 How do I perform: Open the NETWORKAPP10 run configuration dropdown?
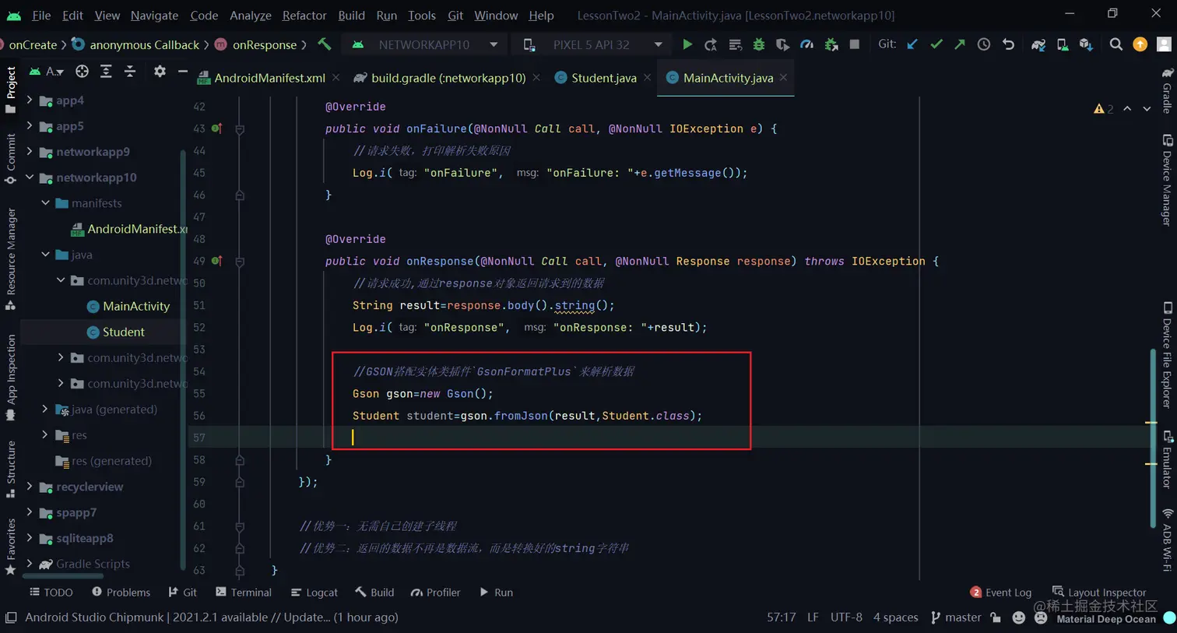pyautogui.click(x=425, y=44)
